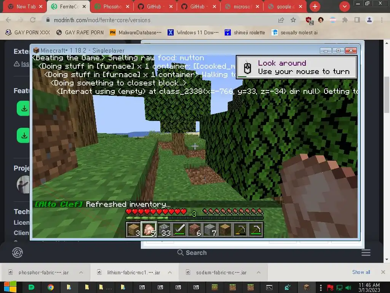The width and height of the screenshot is (390, 293).
Task: Select the cobblestone stack of 33
Action: 165,229
